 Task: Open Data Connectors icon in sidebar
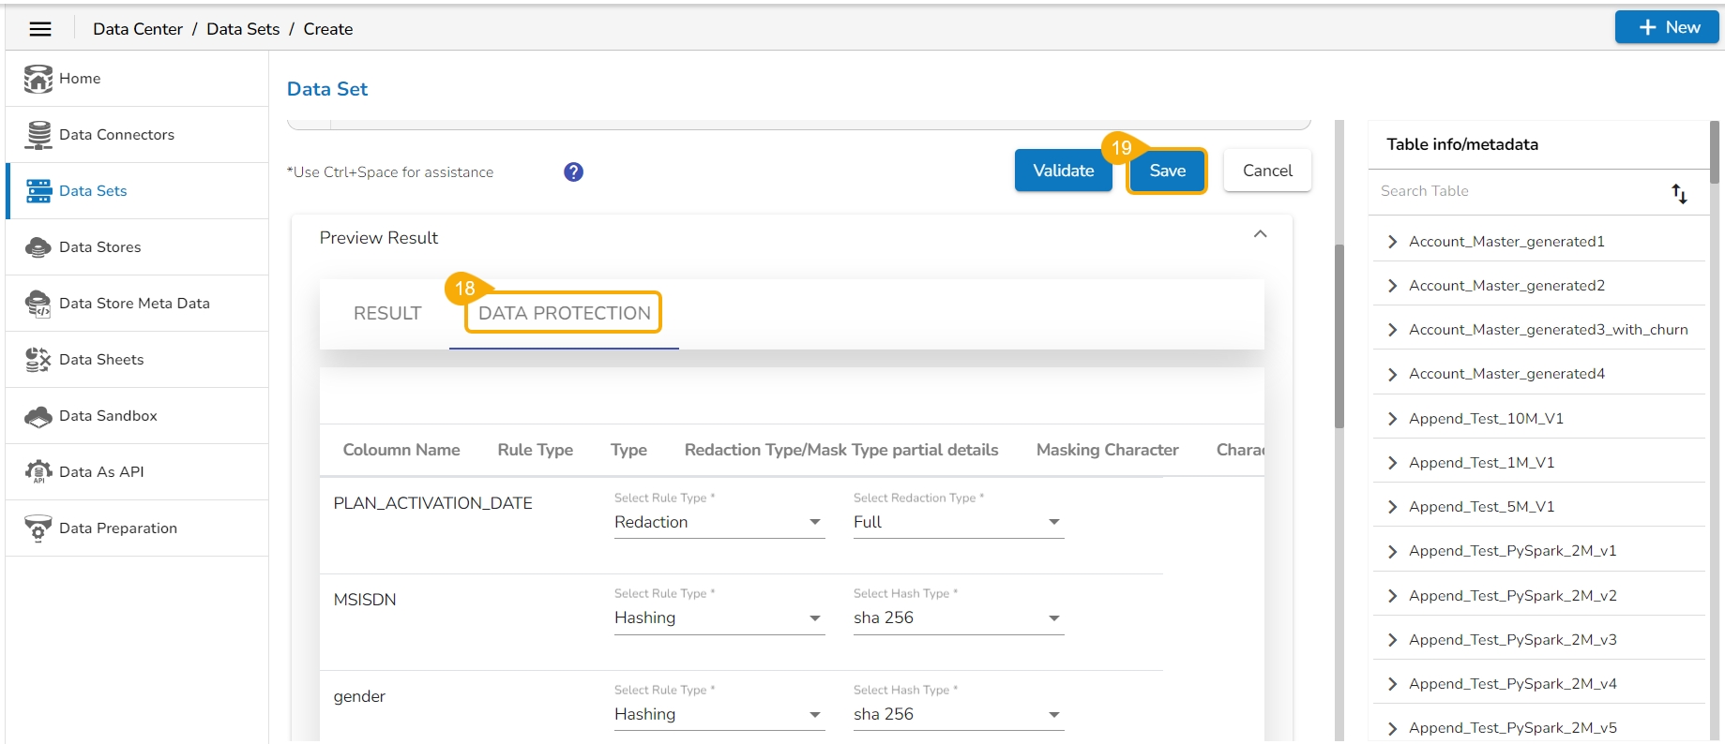coord(38,135)
